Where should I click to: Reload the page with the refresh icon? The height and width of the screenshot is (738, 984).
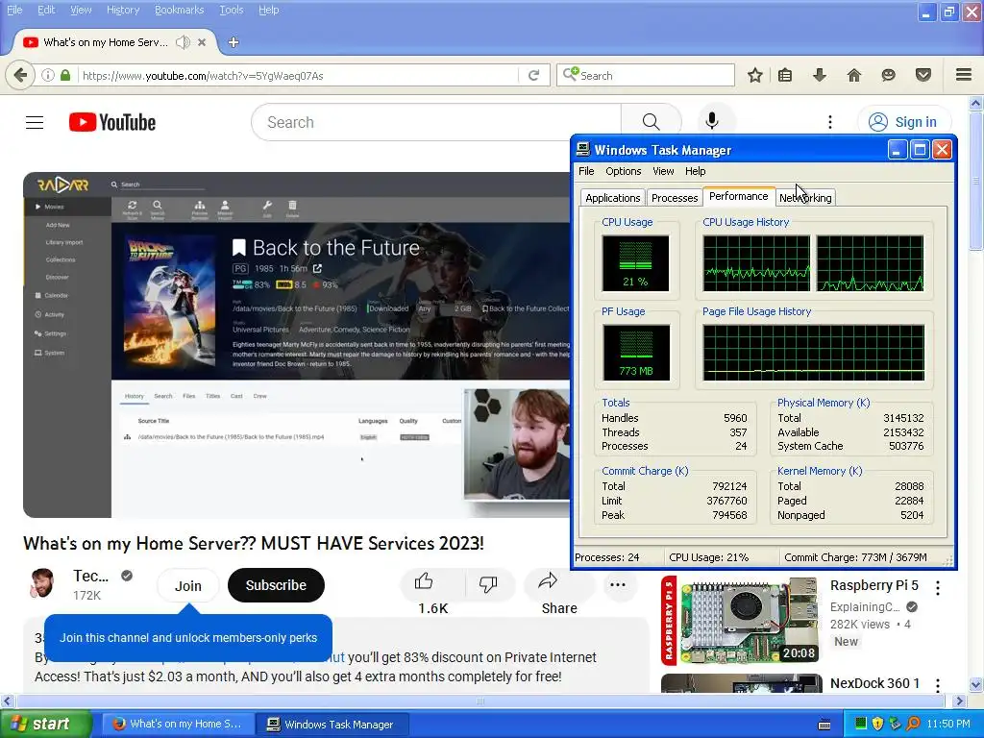click(x=534, y=75)
